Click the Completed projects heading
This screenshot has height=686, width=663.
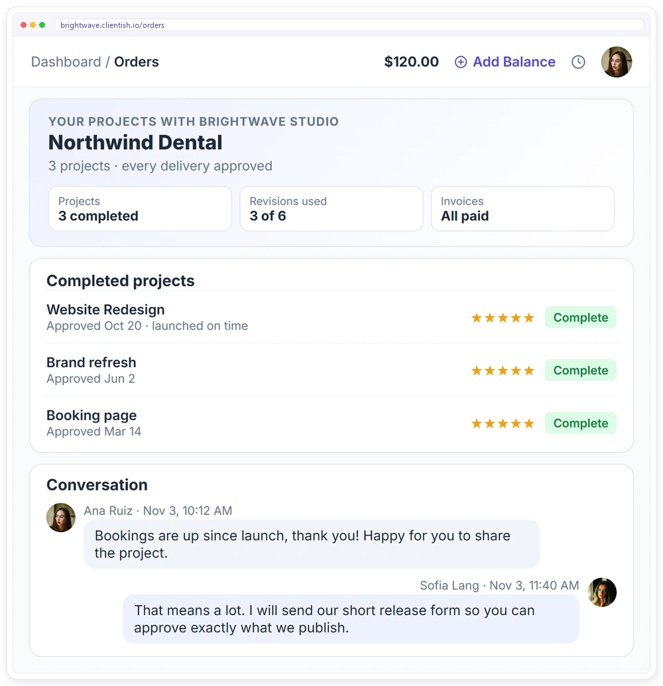tap(121, 281)
